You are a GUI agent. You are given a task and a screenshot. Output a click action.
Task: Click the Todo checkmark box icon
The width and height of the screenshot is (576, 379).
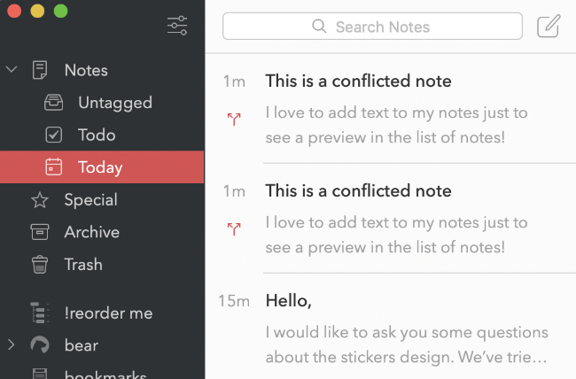pyautogui.click(x=54, y=135)
